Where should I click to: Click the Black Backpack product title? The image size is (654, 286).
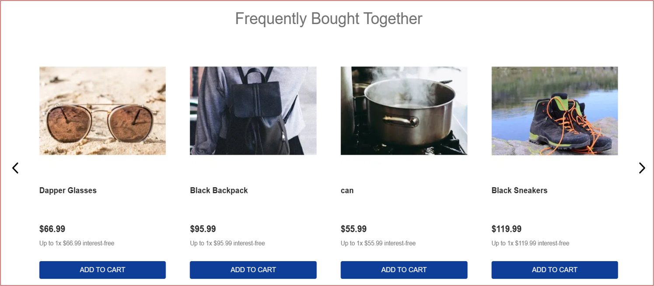coord(219,190)
